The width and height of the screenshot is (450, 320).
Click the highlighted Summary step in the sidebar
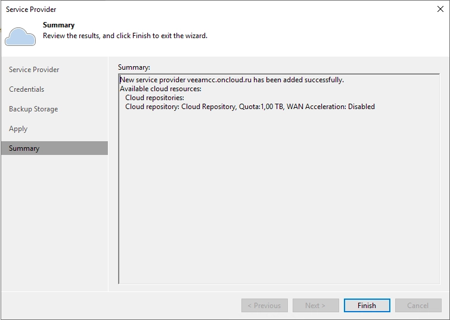pyautogui.click(x=24, y=148)
